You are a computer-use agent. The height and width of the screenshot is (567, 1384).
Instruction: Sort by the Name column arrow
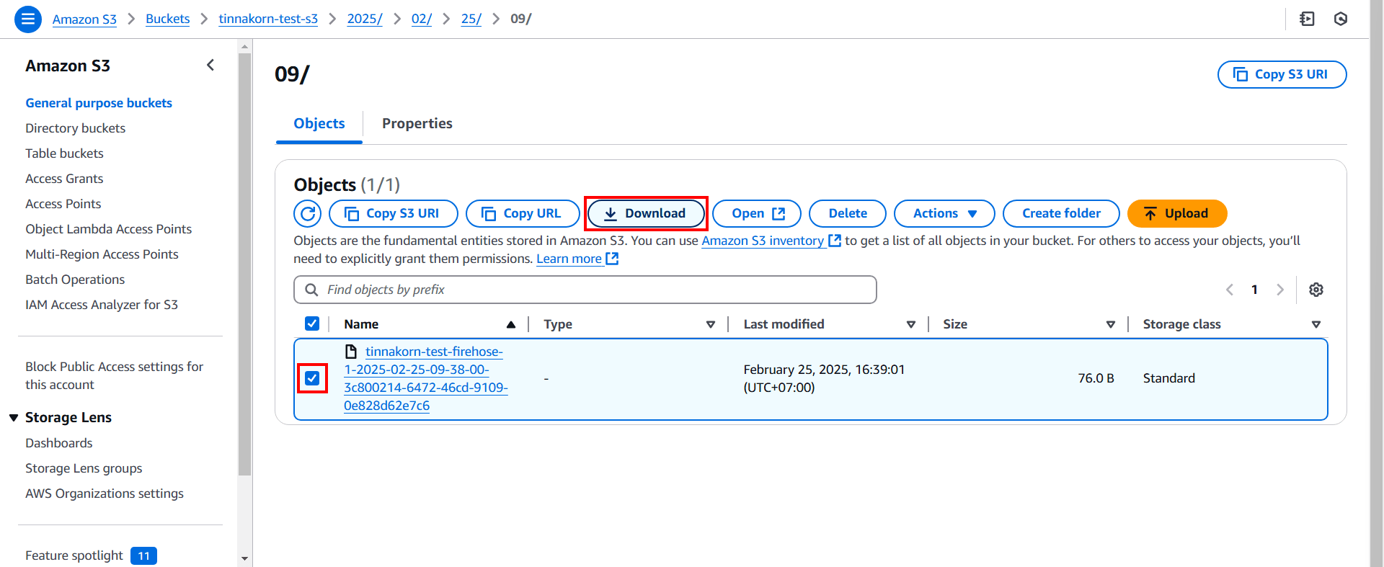click(x=511, y=324)
